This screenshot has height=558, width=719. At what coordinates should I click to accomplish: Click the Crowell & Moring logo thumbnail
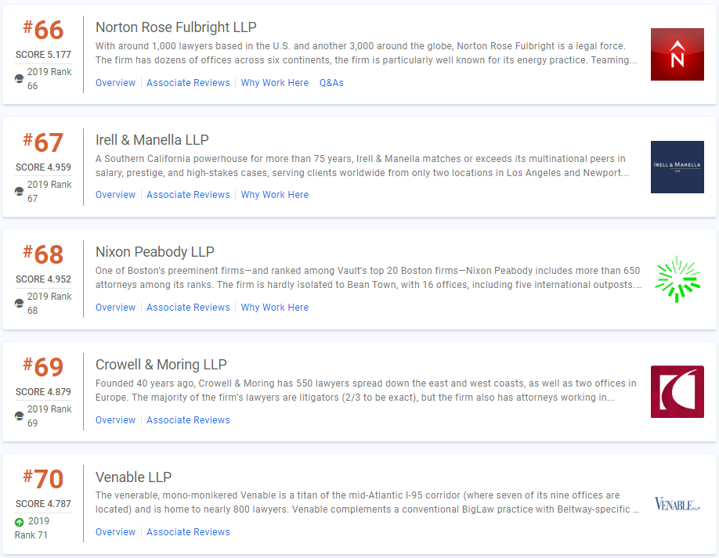coord(677,392)
